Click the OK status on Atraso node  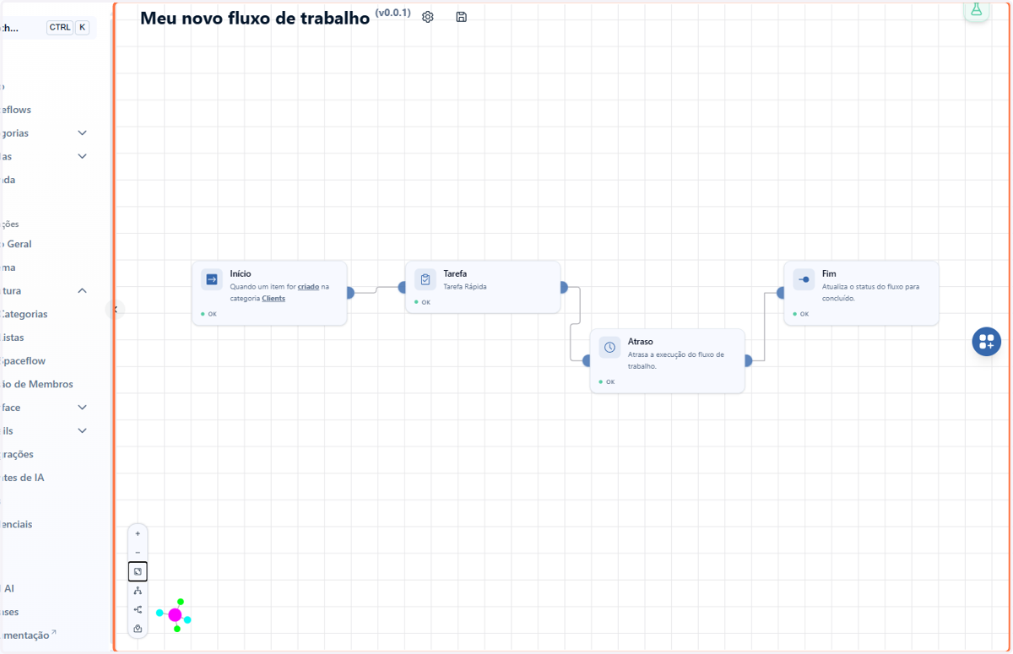click(x=607, y=382)
